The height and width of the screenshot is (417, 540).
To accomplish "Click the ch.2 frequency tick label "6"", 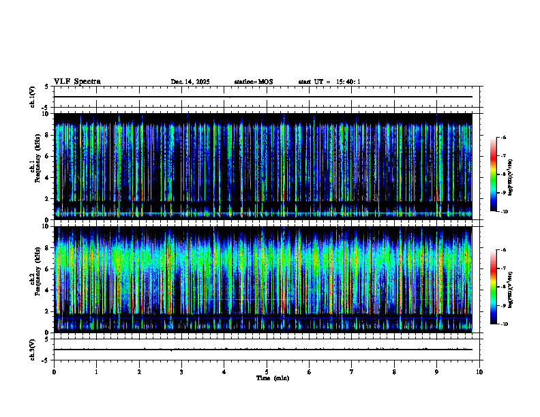I will pos(48,269).
